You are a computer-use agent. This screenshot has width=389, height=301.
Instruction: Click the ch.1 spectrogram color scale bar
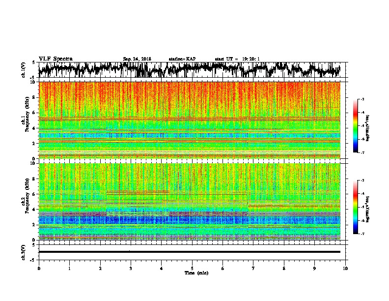click(x=356, y=126)
